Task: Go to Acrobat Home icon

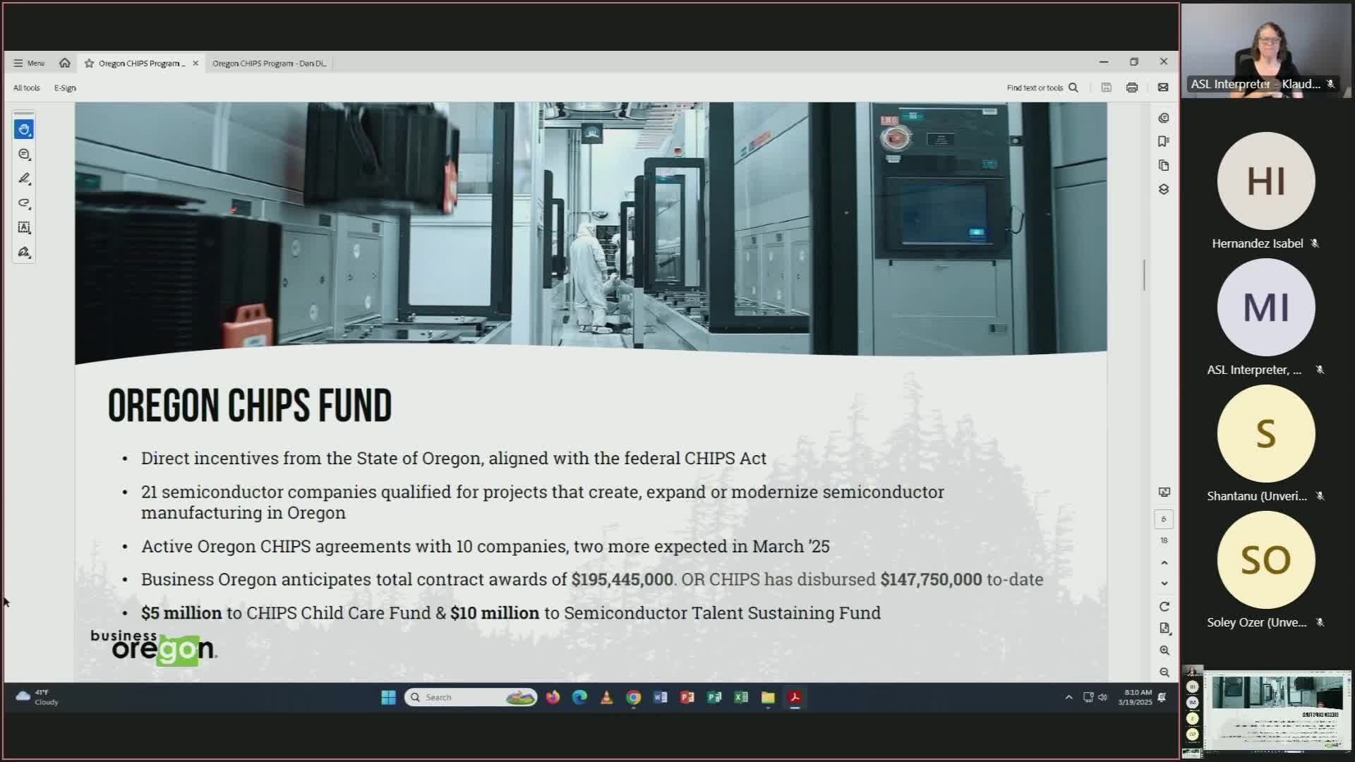Action: [65, 63]
